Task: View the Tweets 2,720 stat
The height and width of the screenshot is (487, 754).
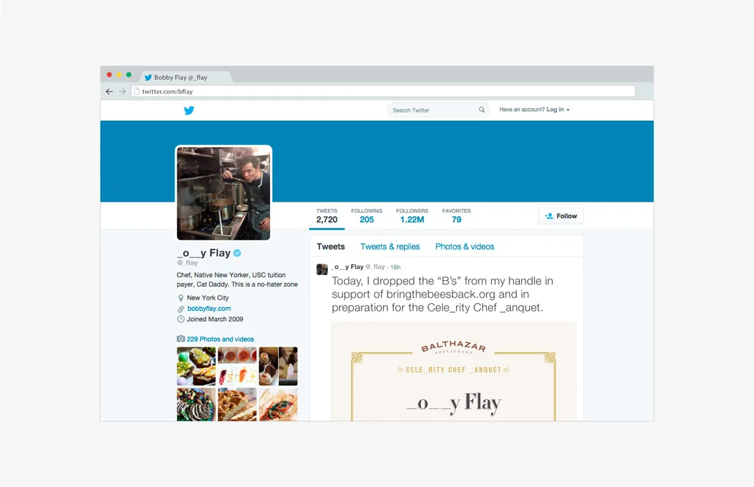Action: point(327,216)
